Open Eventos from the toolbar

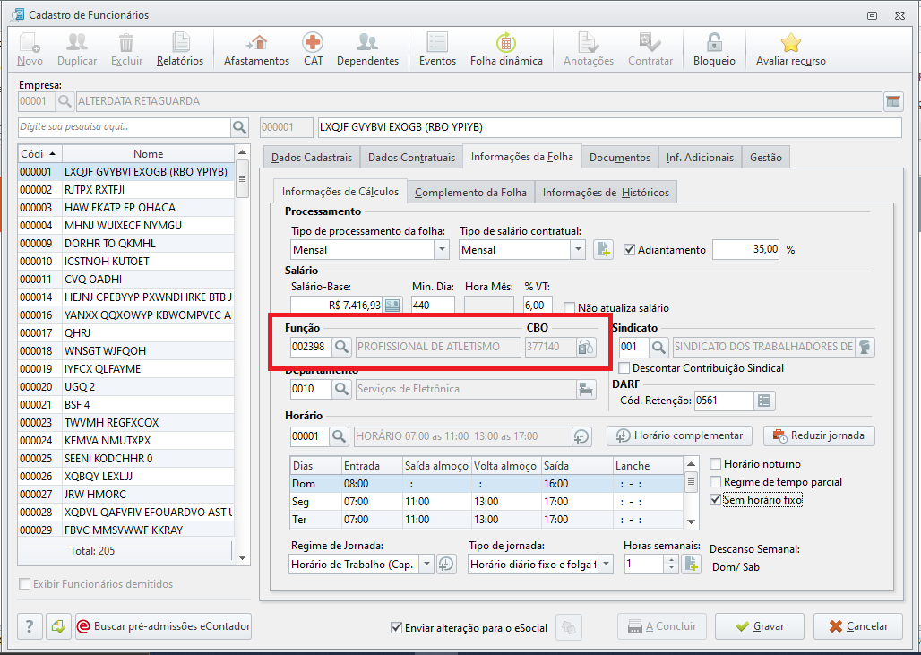[437, 48]
